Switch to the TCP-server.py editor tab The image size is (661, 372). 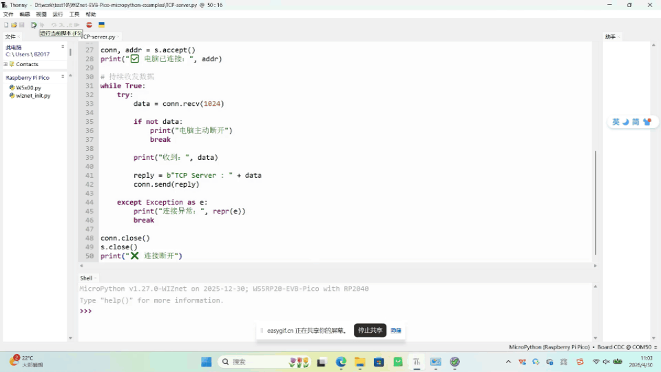click(x=98, y=37)
